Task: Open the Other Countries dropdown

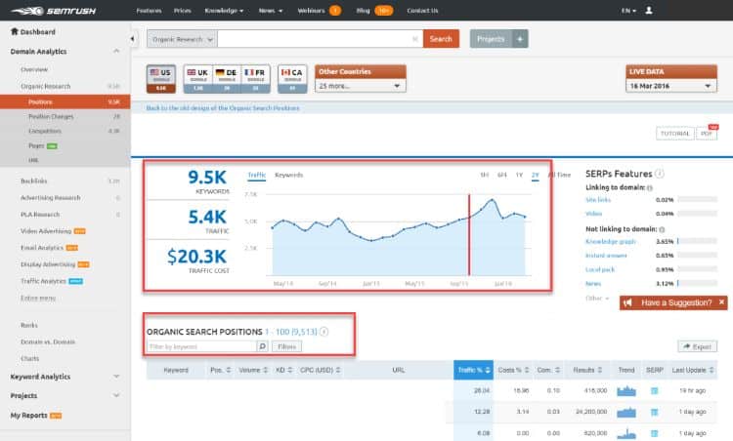Action: point(360,85)
